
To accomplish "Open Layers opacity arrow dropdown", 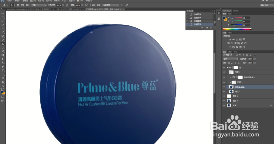I will coord(255,59).
